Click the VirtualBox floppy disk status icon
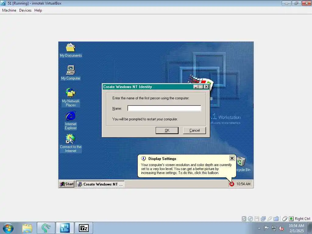The image size is (312, 234). tap(257, 219)
